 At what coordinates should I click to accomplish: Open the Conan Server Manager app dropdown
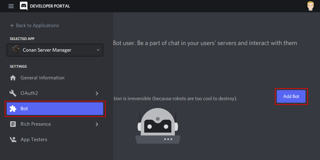click(x=55, y=50)
